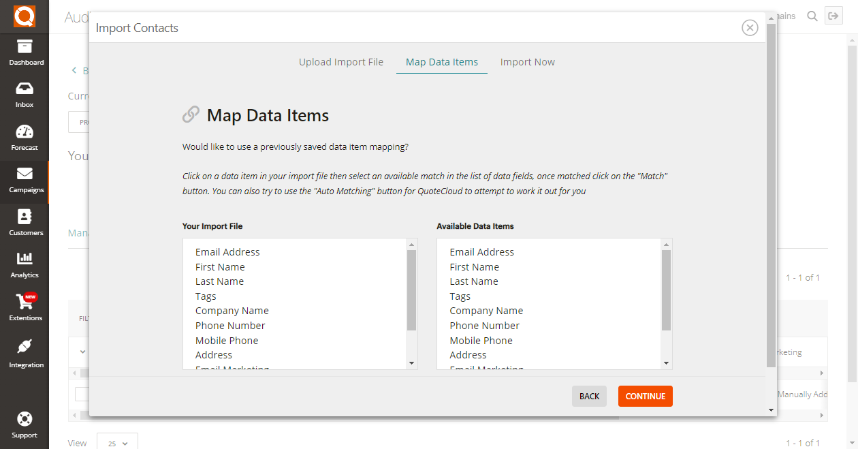This screenshot has width=858, height=449.
Task: Open Extentions cart icon
Action: 25,302
